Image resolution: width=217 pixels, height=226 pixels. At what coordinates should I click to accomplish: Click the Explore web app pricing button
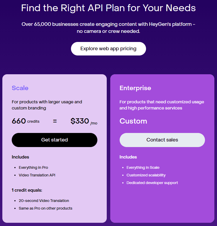click(x=108, y=49)
